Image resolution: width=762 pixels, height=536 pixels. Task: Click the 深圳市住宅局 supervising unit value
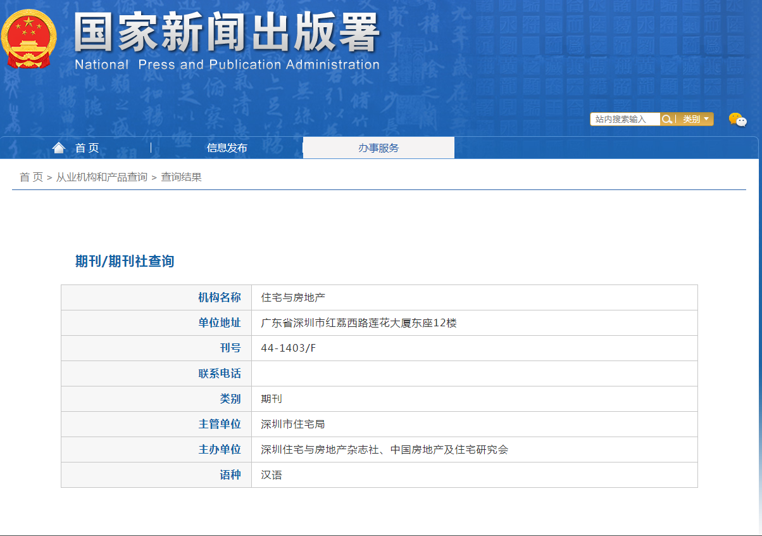pos(293,424)
